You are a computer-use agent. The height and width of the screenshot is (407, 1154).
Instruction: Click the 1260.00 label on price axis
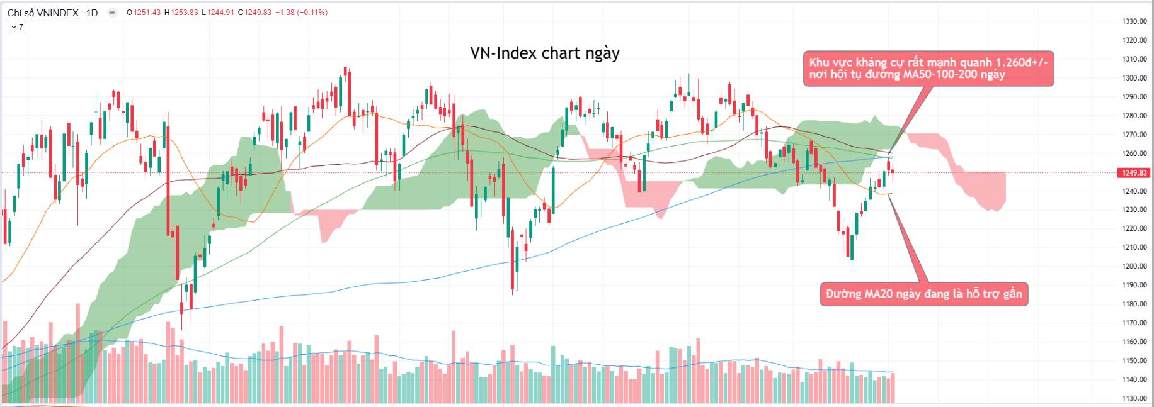pos(1134,153)
